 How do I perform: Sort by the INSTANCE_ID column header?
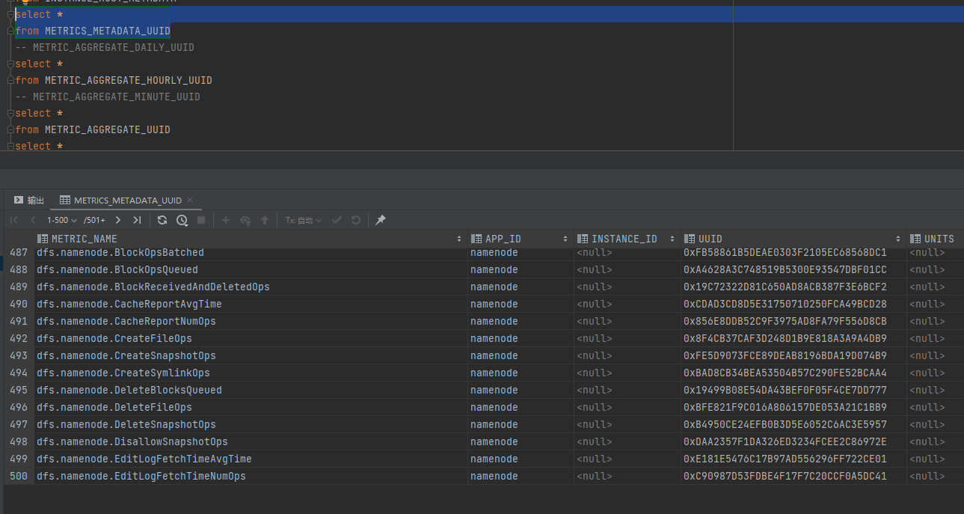[x=627, y=239]
